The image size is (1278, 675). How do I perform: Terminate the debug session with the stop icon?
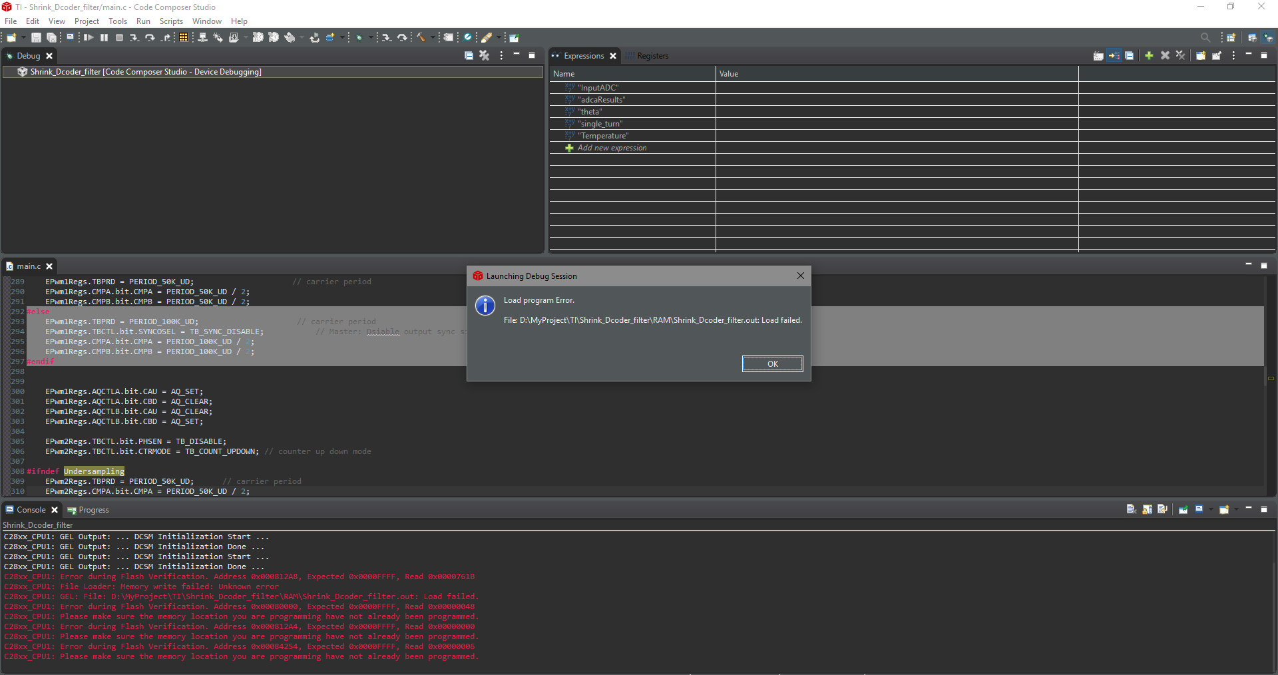pos(120,38)
